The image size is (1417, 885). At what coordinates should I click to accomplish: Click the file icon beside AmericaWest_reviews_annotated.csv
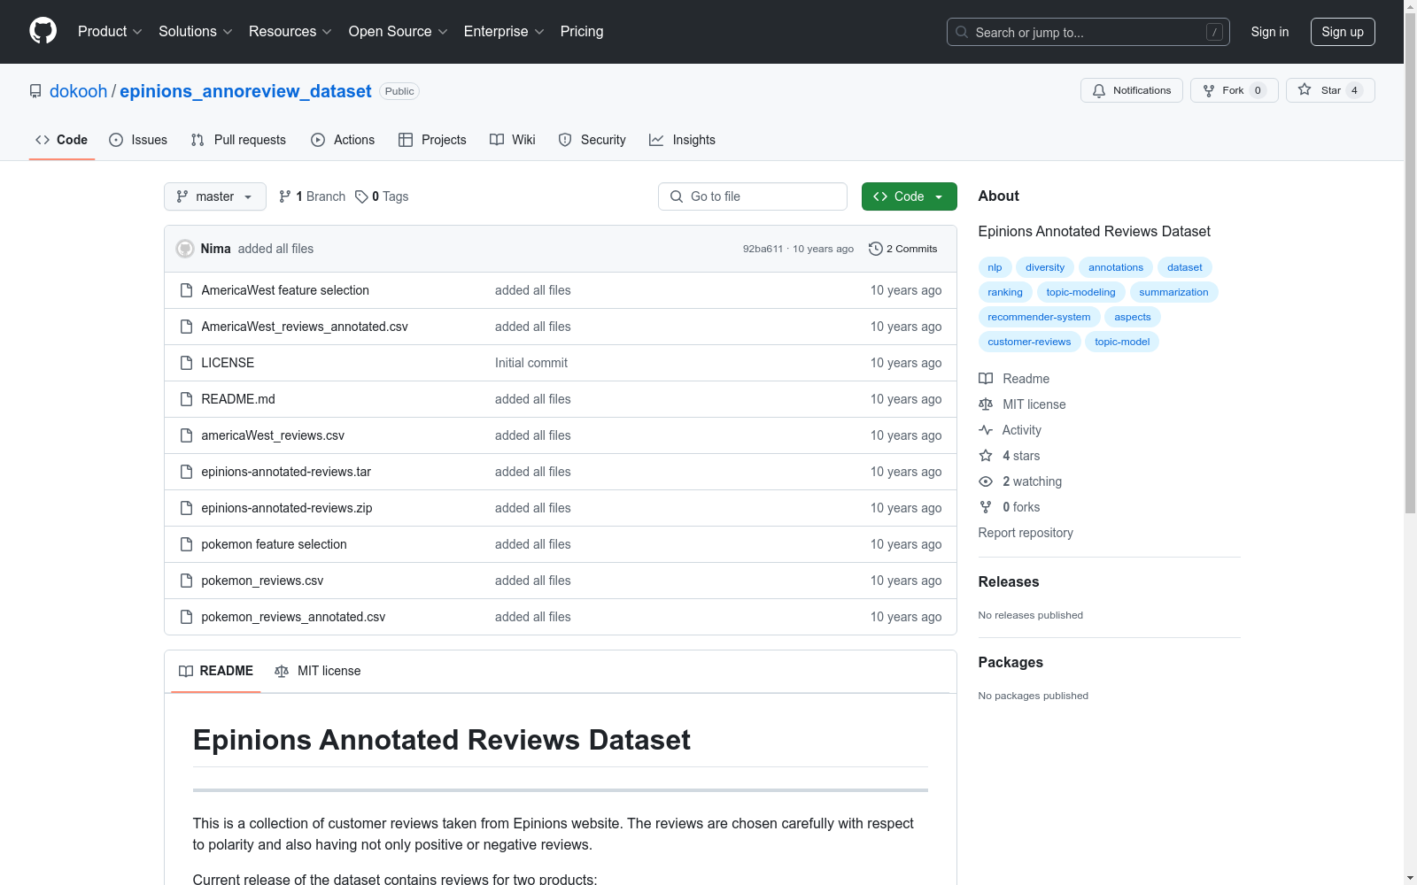(x=186, y=327)
